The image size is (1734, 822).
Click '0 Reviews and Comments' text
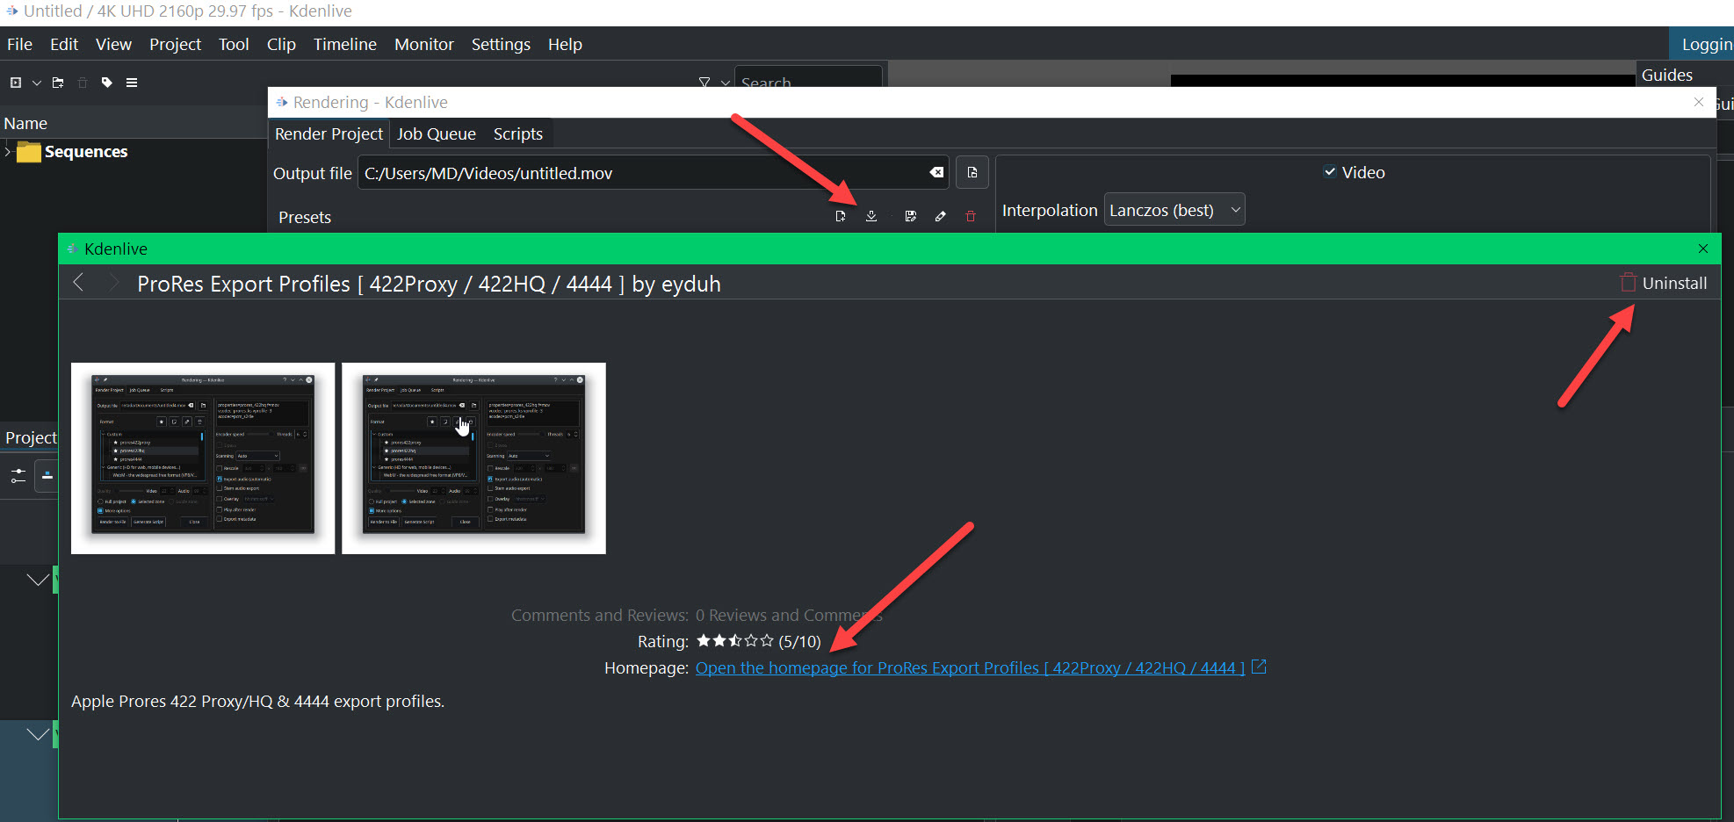click(x=789, y=616)
